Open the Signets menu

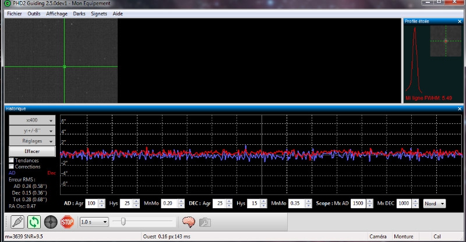(x=99, y=13)
